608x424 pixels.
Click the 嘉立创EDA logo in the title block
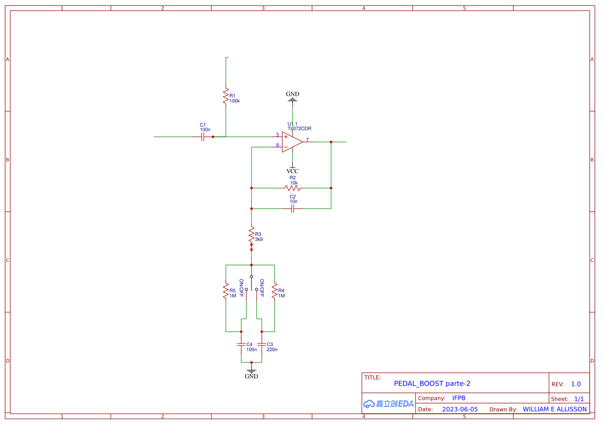[388, 404]
